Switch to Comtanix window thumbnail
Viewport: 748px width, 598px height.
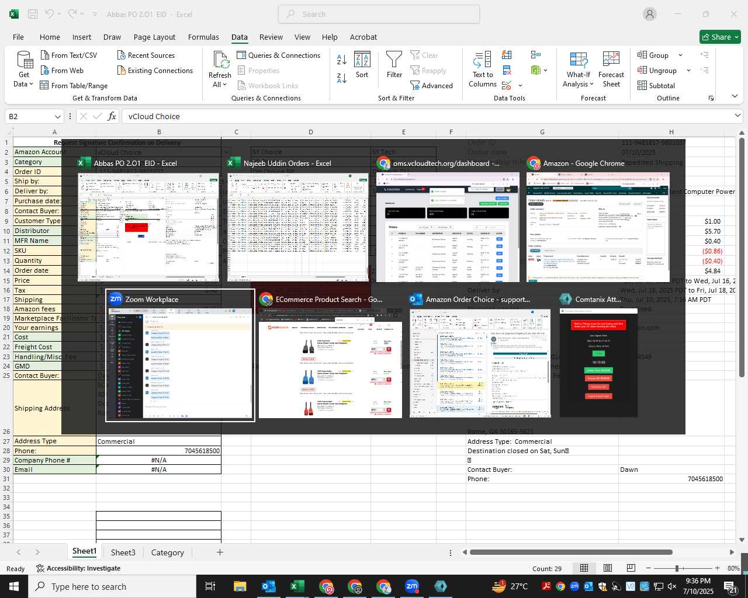[x=598, y=355]
